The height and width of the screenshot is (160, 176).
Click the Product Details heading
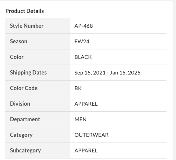[x=24, y=11]
